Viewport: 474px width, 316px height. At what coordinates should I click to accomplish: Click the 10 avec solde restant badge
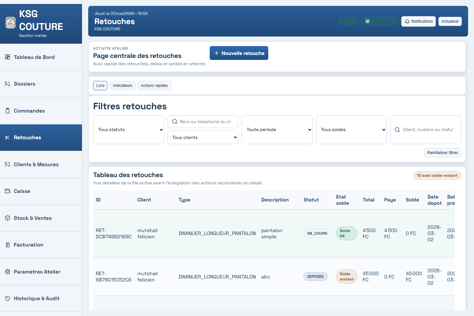point(437,175)
